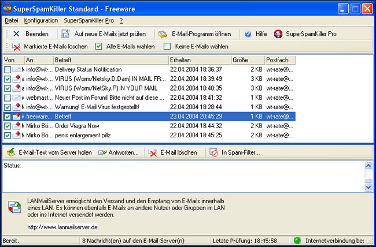Click the Delivery Status Notification subject
The height and width of the screenshot is (247, 376).
point(89,70)
